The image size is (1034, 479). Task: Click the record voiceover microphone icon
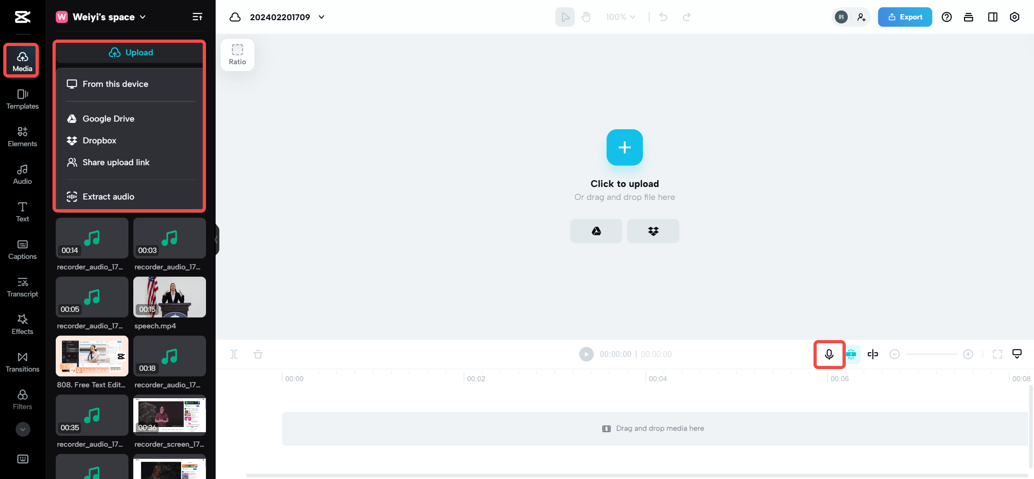pos(829,354)
